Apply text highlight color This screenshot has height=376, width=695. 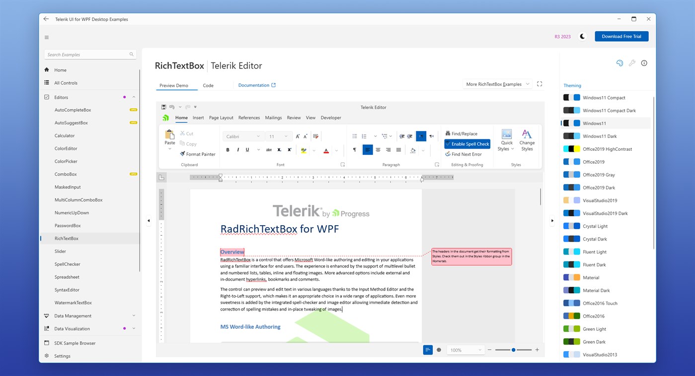point(304,149)
